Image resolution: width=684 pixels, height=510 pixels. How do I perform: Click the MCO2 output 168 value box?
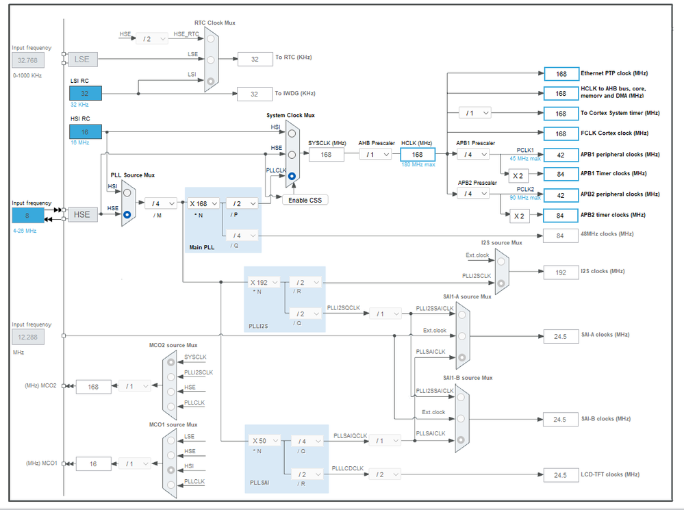[93, 387]
